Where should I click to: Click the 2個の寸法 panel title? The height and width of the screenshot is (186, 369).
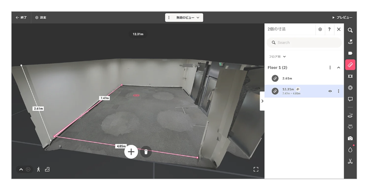pyautogui.click(x=276, y=29)
